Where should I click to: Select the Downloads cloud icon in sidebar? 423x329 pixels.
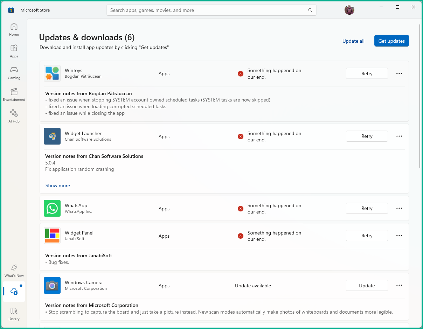(14, 291)
